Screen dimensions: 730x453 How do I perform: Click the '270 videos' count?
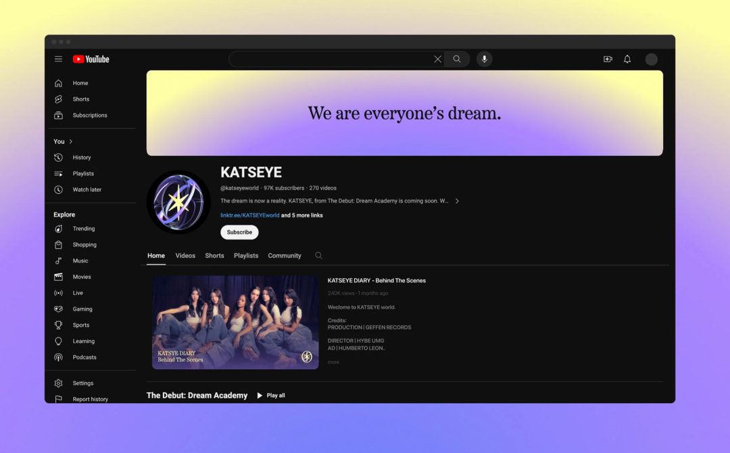pyautogui.click(x=322, y=188)
